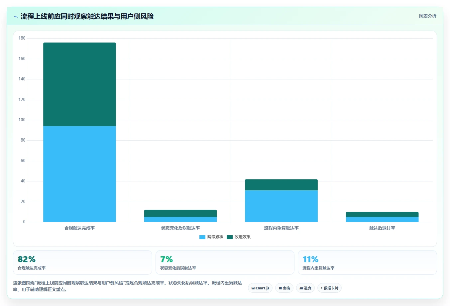Click the 触达后退订率 stacked bar
450x306 pixels.
(x=382, y=217)
